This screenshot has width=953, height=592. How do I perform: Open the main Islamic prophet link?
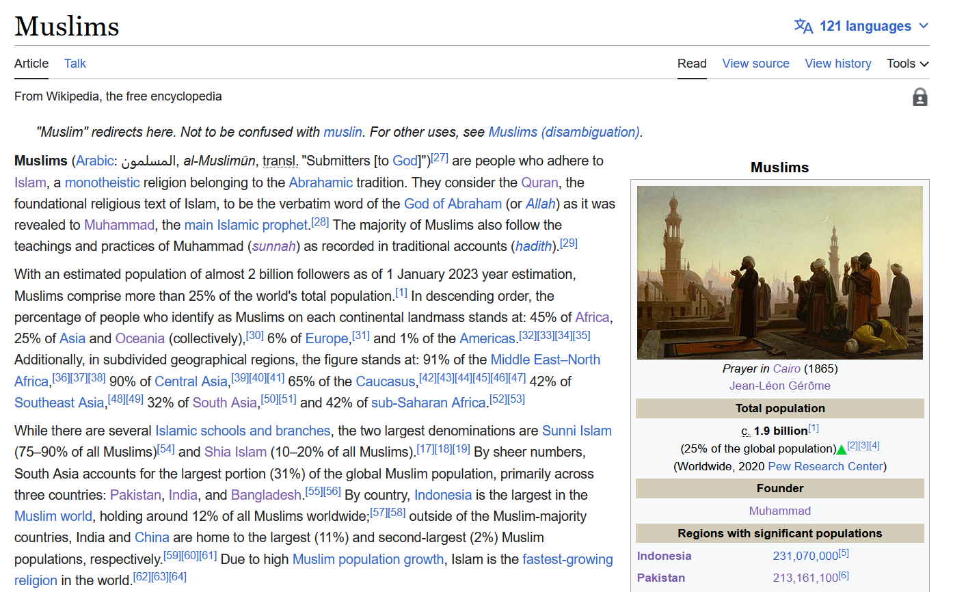[246, 225]
